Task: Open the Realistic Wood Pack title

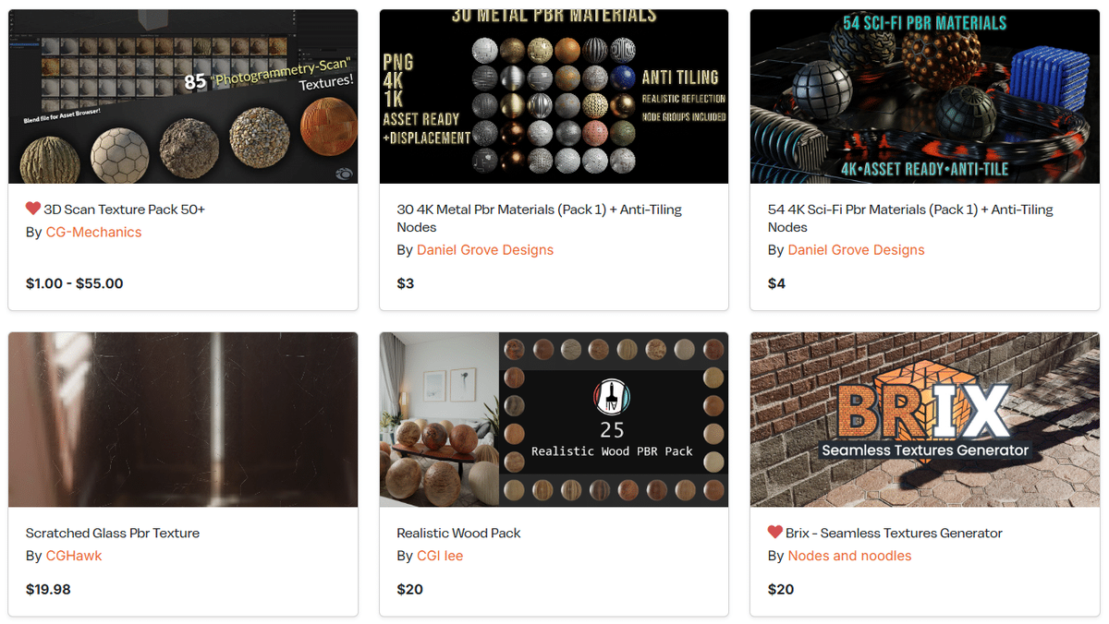Action: pos(458,533)
